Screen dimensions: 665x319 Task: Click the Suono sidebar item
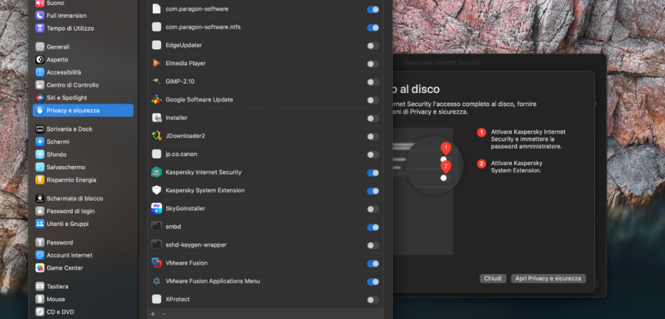tap(83, 3)
